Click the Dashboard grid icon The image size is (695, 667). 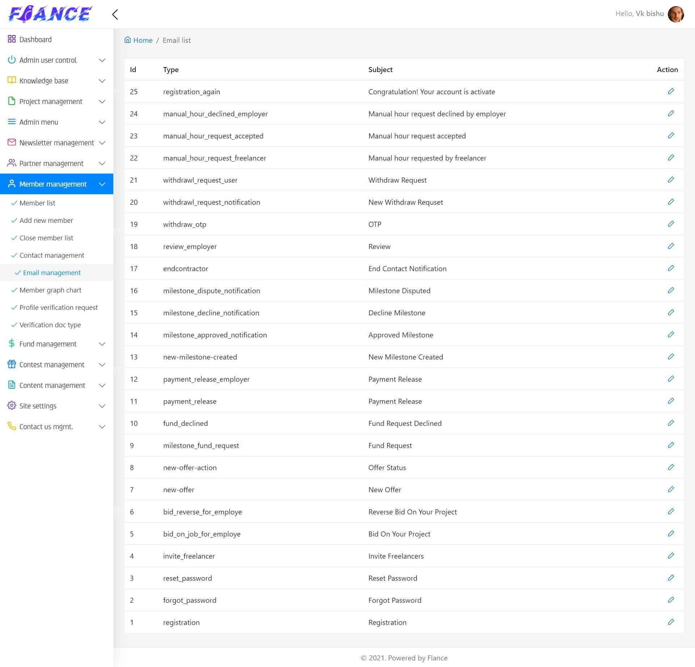(x=12, y=39)
